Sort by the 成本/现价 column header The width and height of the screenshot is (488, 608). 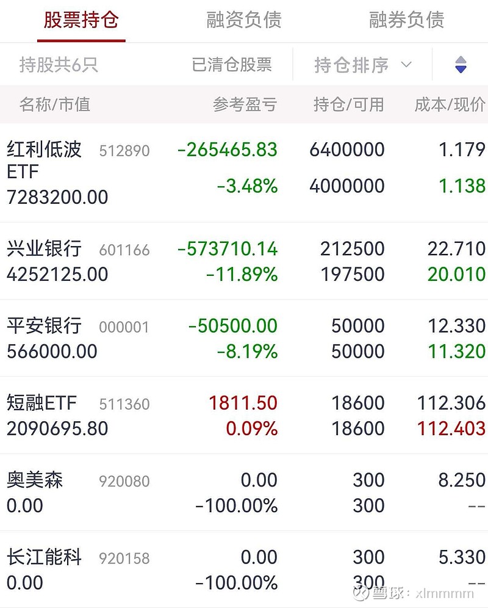(450, 104)
